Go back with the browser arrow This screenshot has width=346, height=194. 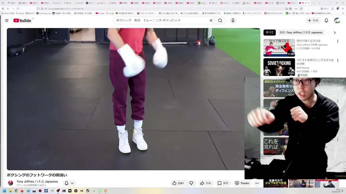tap(8, 9)
